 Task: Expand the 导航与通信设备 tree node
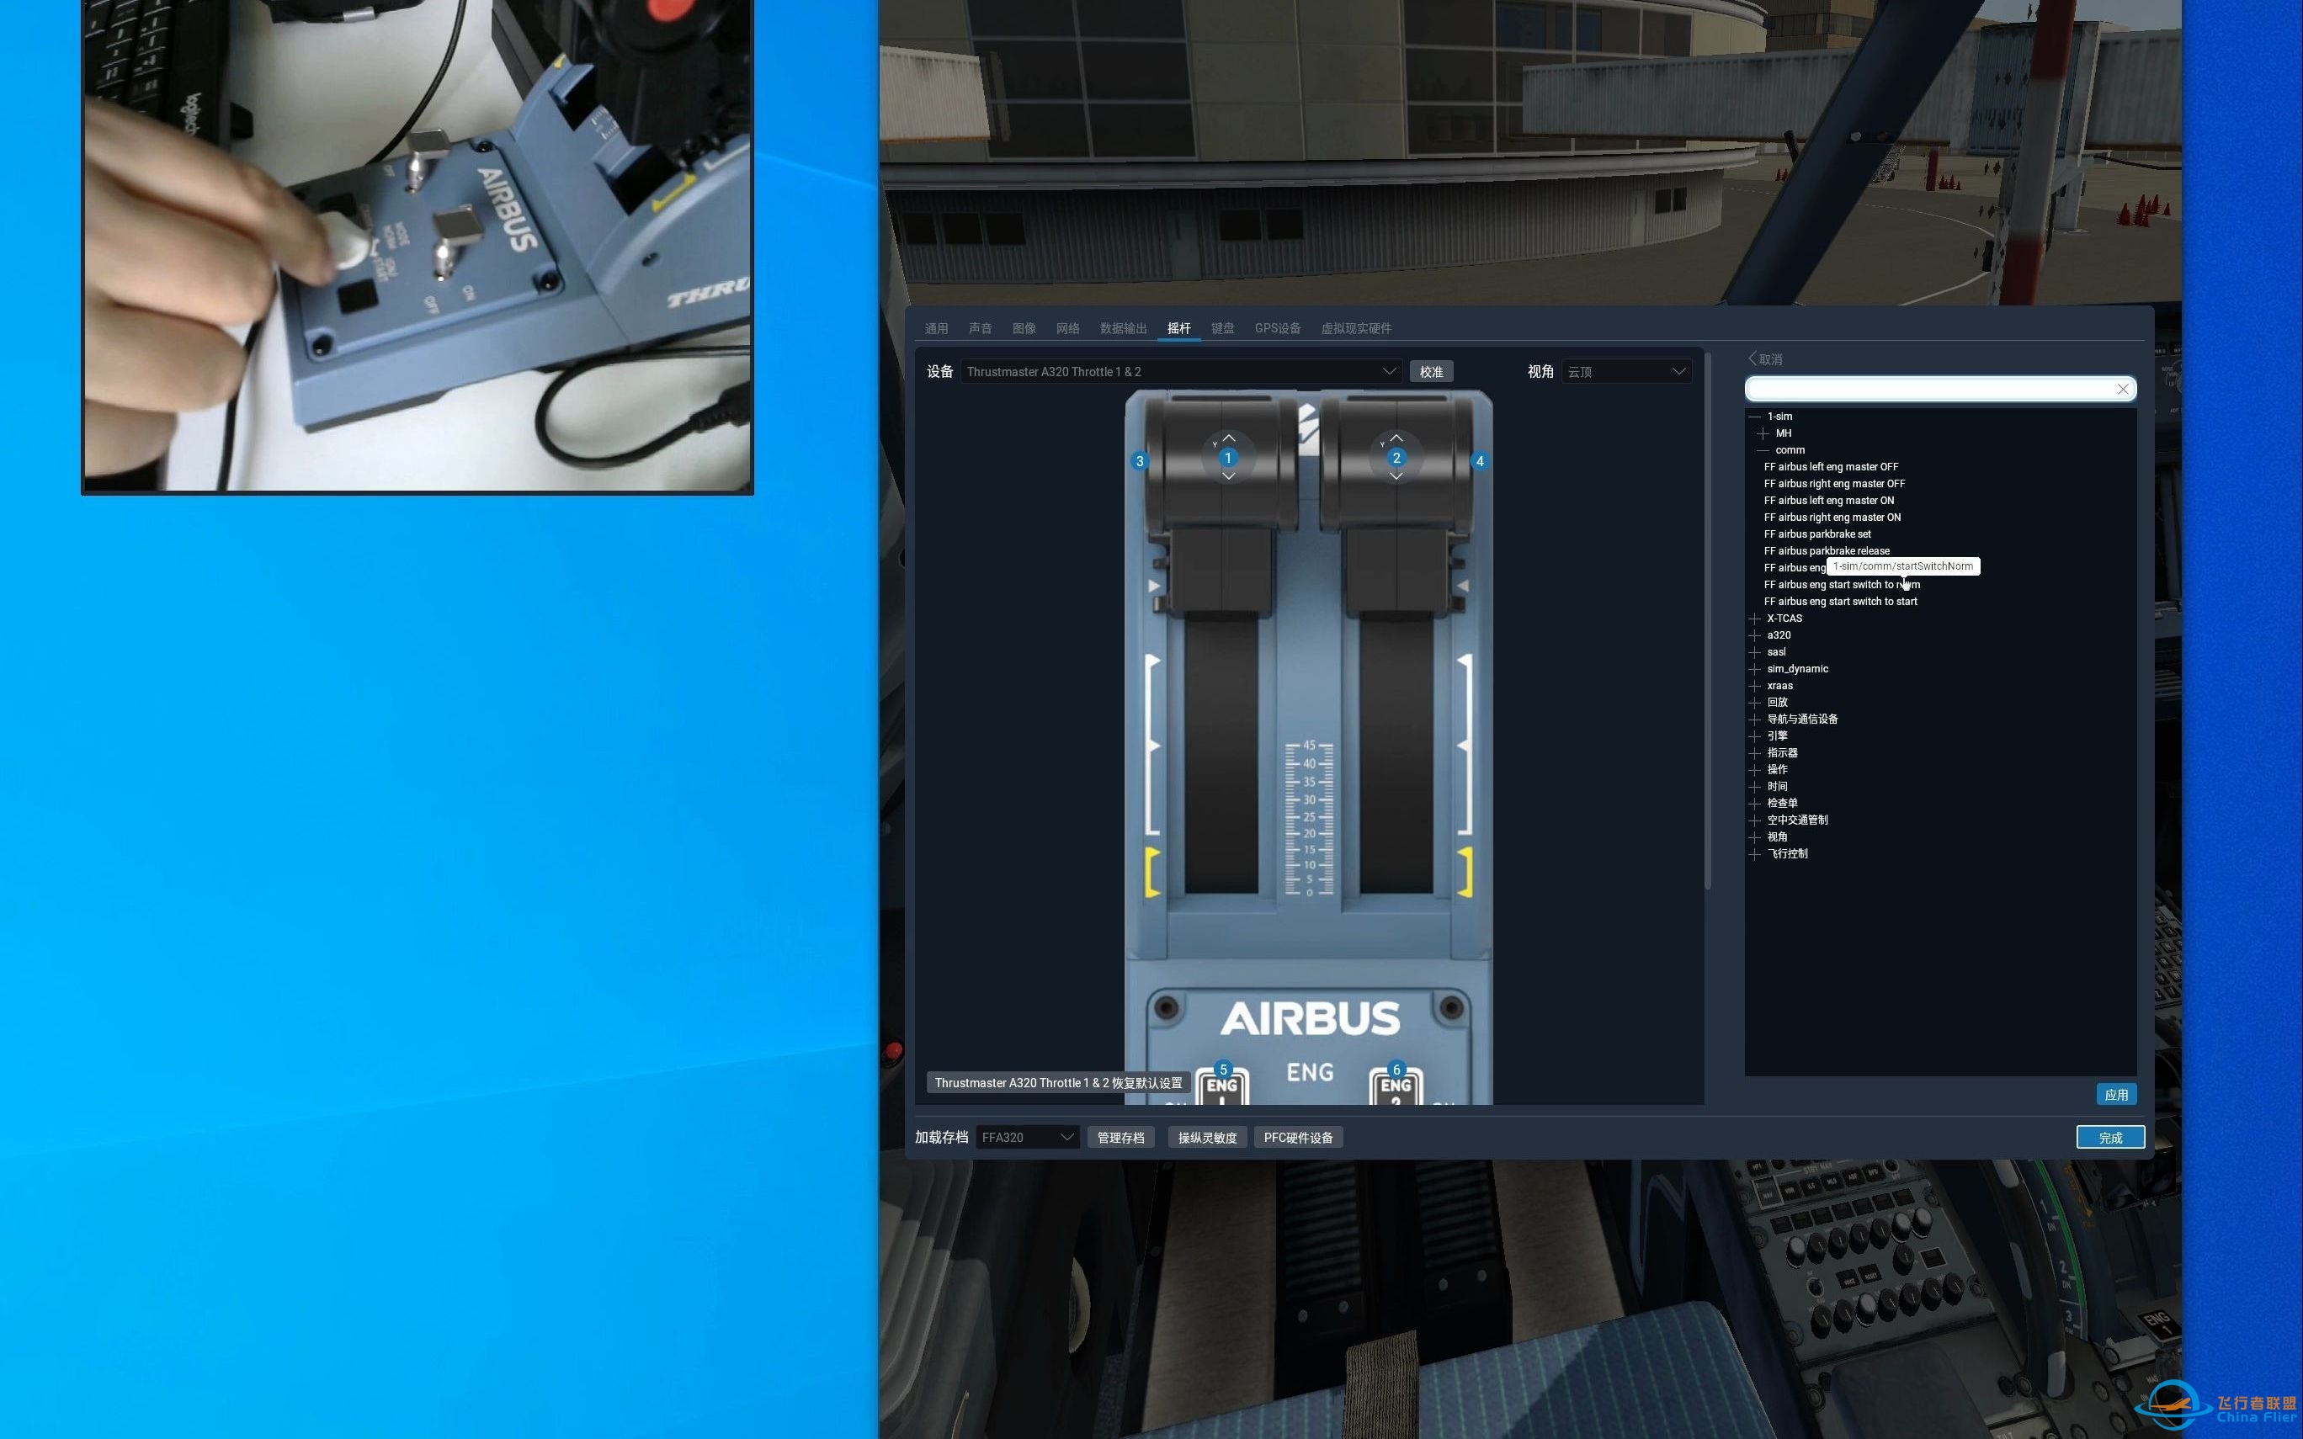tap(1755, 719)
